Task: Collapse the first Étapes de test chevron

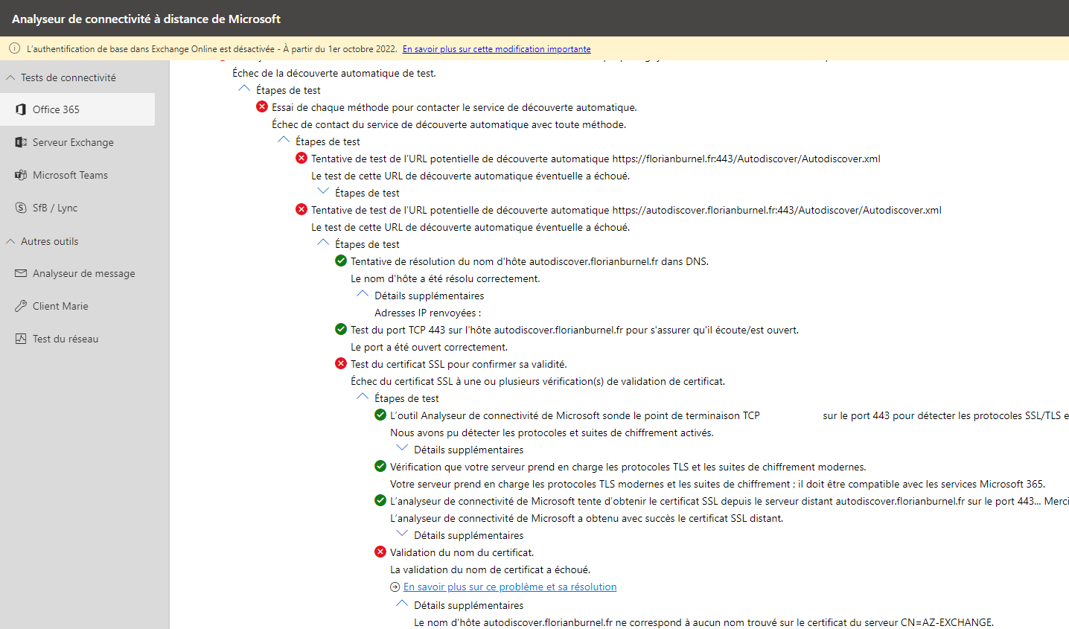Action: pos(244,88)
